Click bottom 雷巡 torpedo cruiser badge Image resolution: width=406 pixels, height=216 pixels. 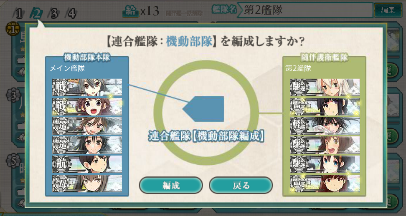pos(299,183)
